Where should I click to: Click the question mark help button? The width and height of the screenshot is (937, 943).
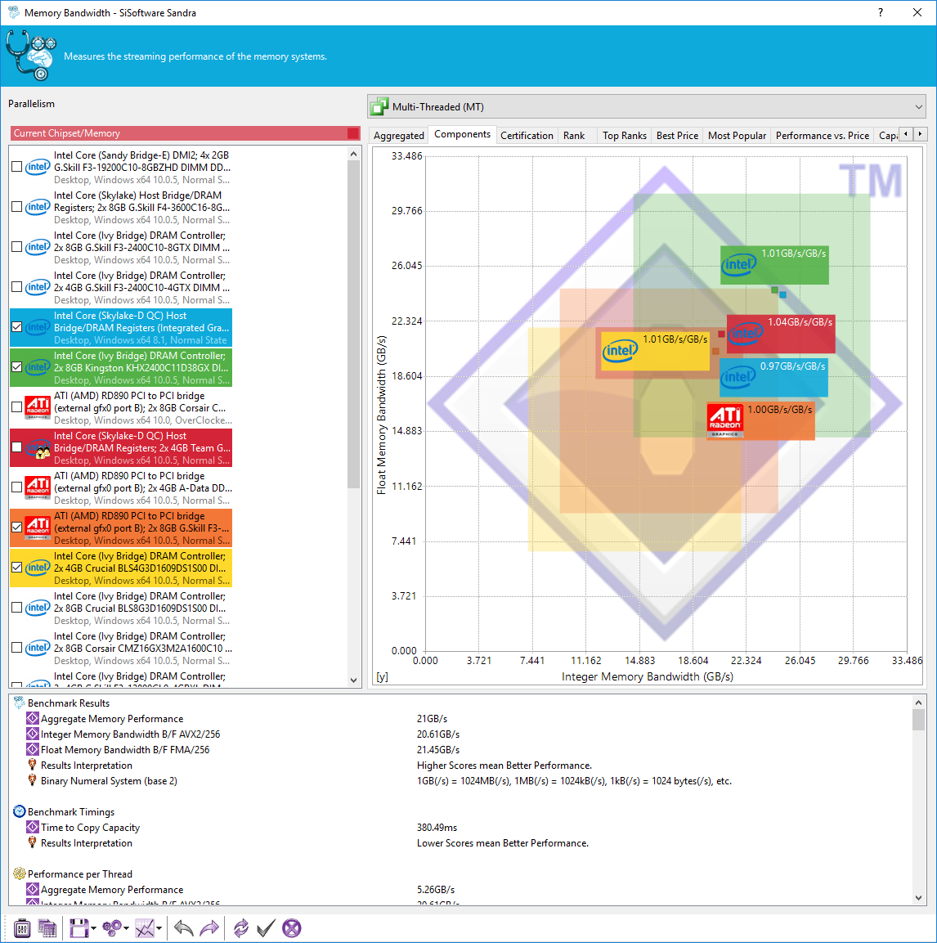881,12
